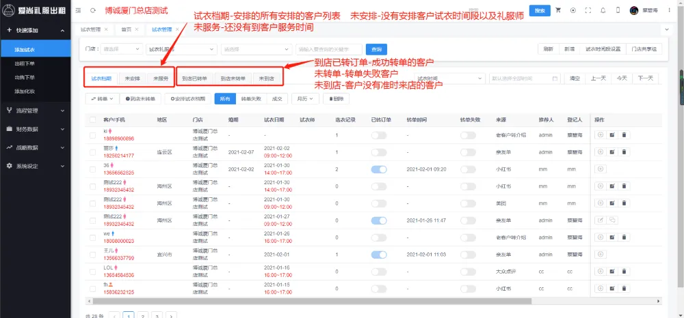Click add circle icon in row 36
The image size is (684, 318).
[x=601, y=169]
